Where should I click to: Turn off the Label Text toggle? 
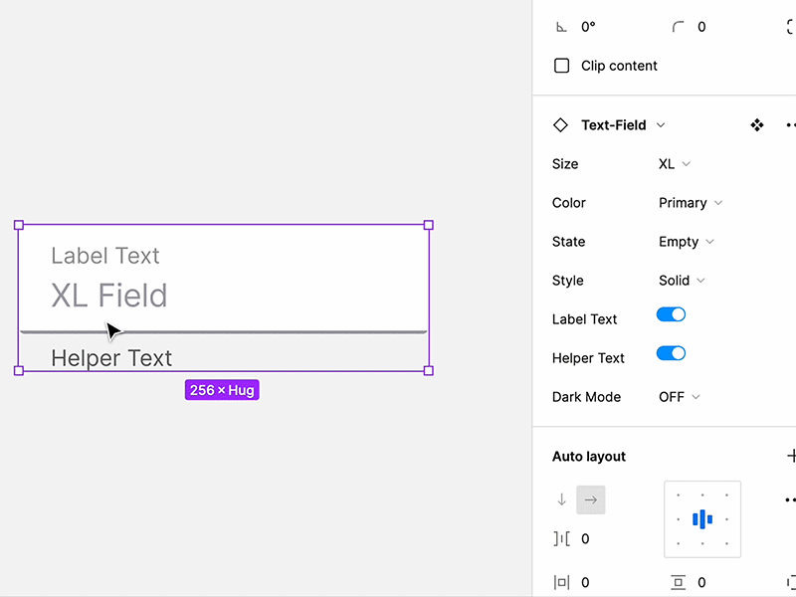click(671, 314)
